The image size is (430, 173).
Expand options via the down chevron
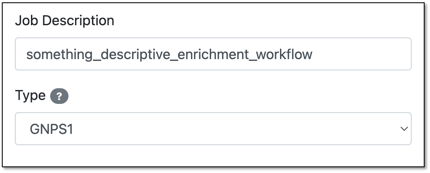coord(404,129)
